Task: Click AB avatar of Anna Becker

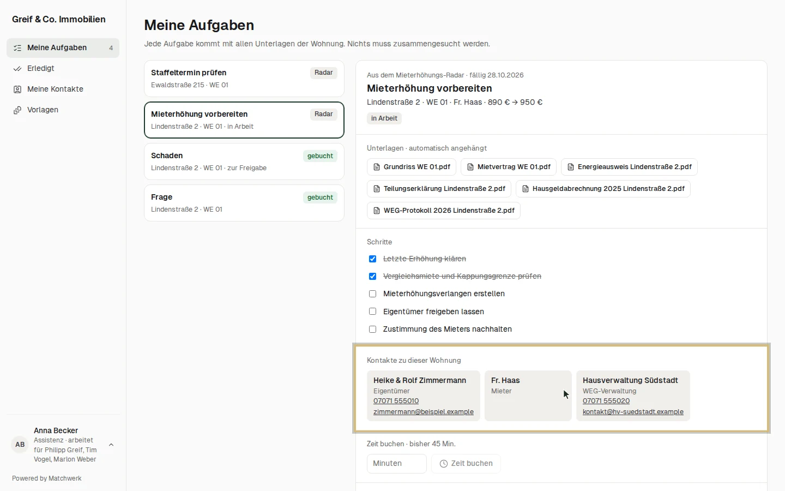Action: 20,445
